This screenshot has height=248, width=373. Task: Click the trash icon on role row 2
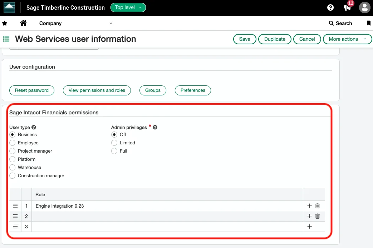point(318,216)
